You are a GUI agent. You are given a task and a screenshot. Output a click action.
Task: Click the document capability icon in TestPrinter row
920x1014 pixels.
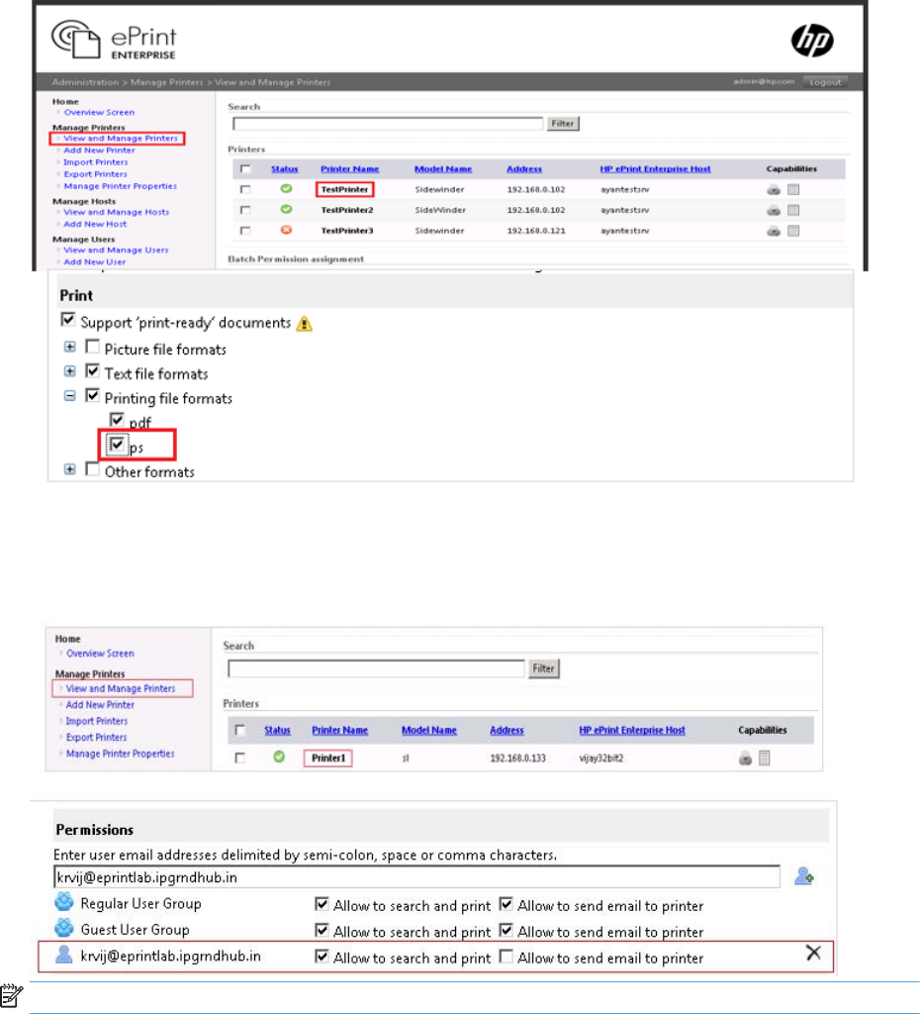(793, 189)
